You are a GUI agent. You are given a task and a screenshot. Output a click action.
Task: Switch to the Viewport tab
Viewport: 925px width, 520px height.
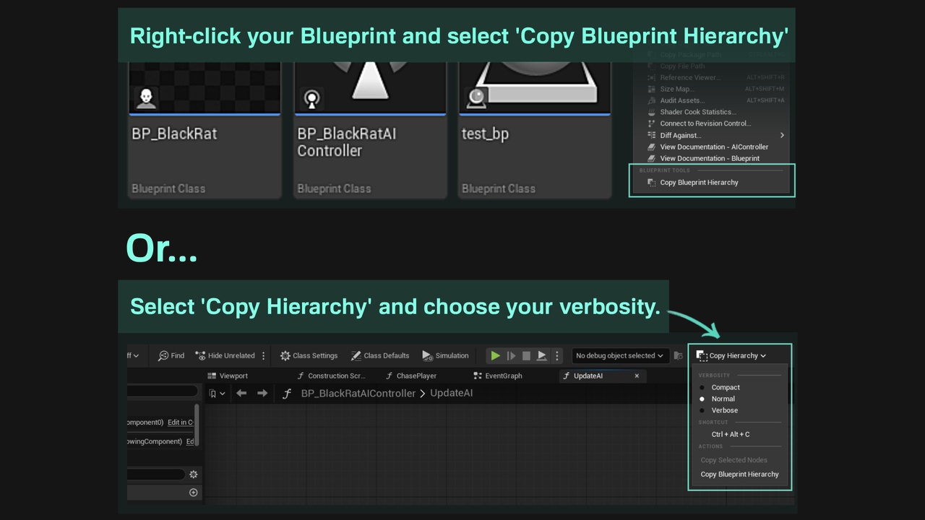tap(228, 376)
